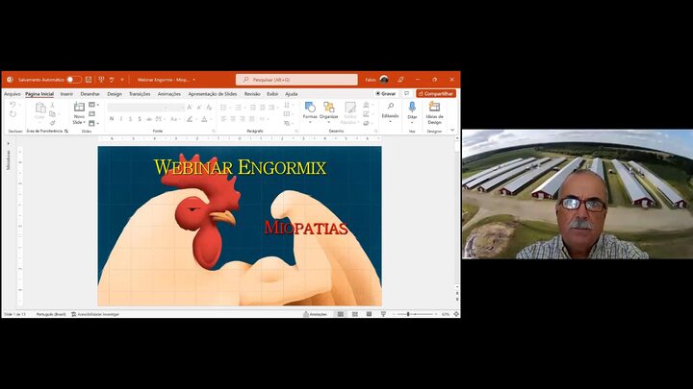The height and width of the screenshot is (389, 693).
Task: Toggle bold N formatting
Action: [112, 119]
